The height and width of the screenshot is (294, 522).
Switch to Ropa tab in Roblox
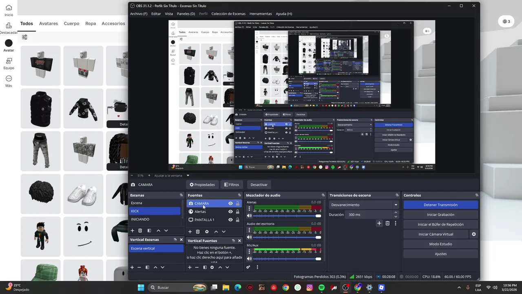[91, 24]
